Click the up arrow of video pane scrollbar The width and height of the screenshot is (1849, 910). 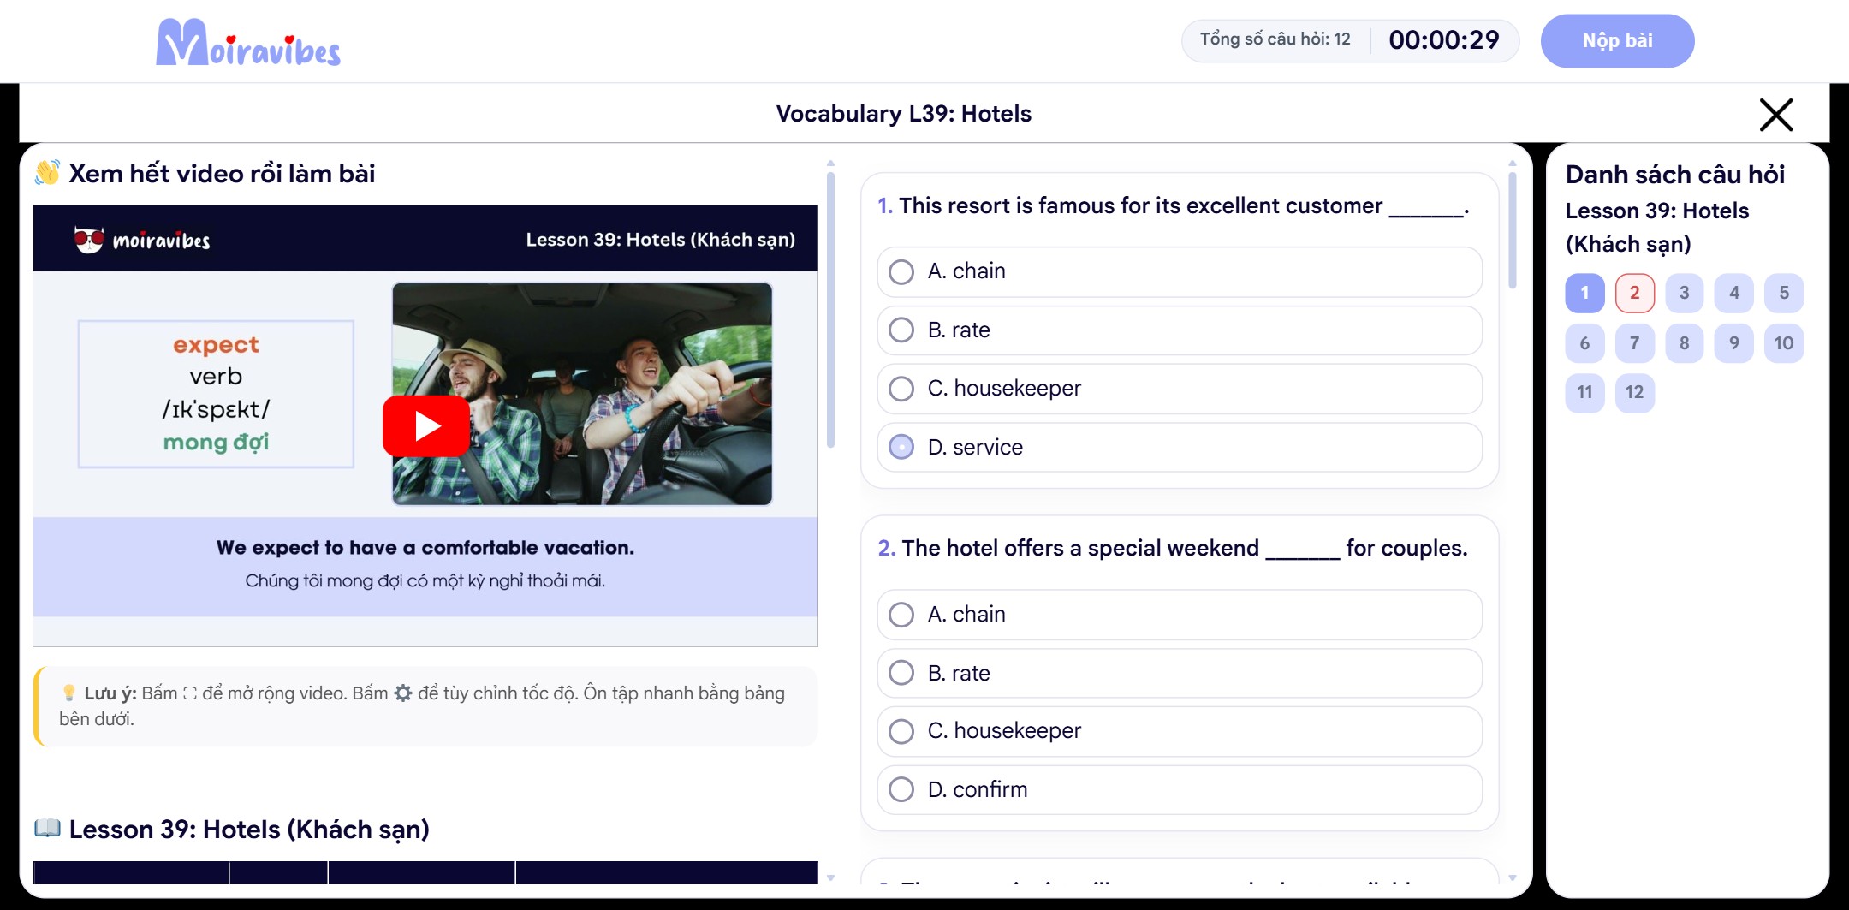(830, 163)
